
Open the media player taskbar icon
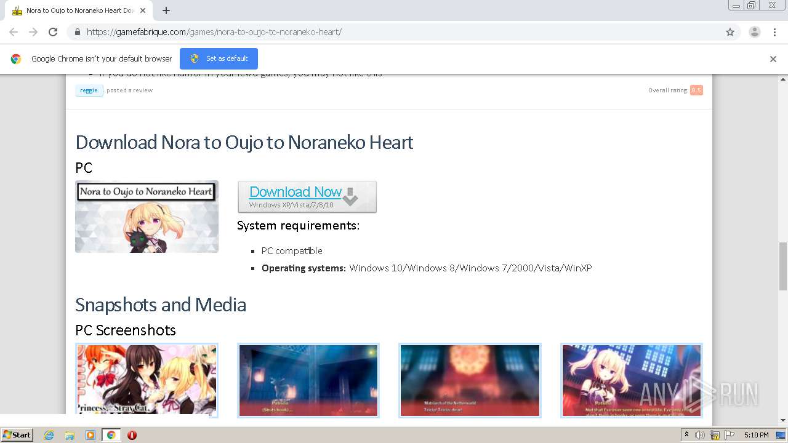[90, 435]
